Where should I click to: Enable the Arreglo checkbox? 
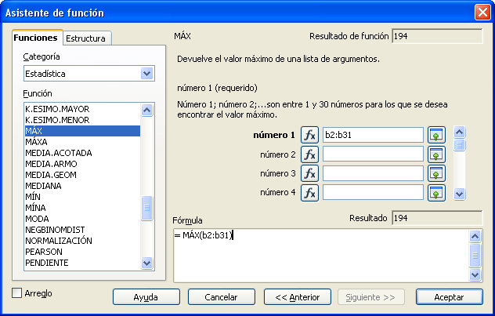tap(18, 293)
